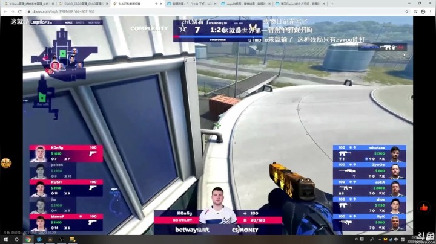Click the RUSH player card

coord(66,188)
